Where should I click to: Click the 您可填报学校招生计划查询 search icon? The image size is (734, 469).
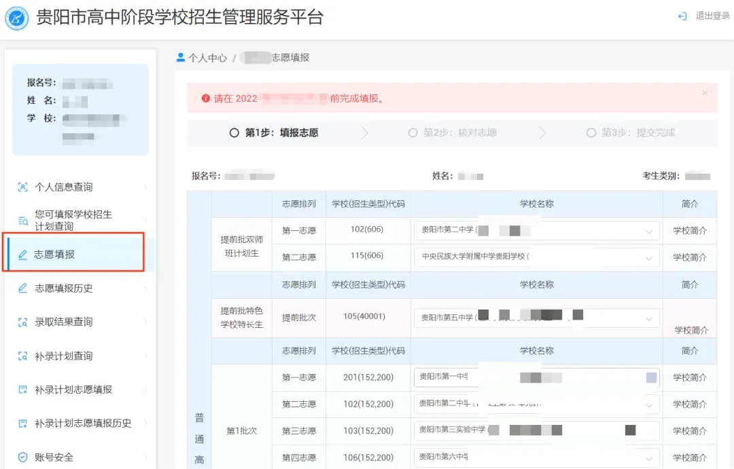(x=24, y=220)
